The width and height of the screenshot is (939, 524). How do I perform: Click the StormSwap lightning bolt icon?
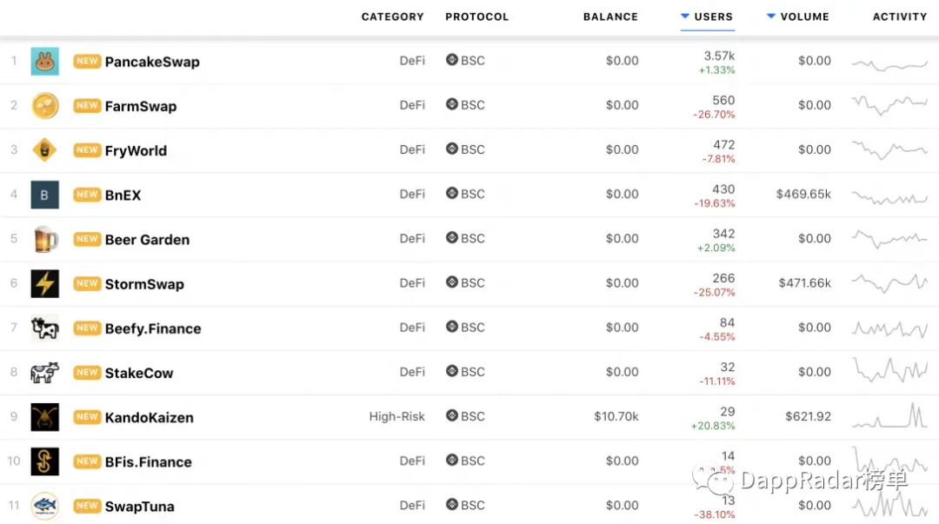[x=45, y=283]
